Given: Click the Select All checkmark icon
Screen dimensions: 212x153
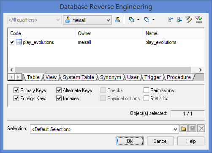Looking at the screenshot, I should point(131,20).
